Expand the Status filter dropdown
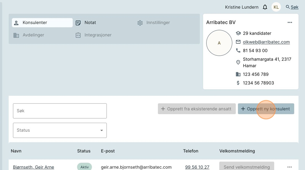This screenshot has width=305, height=170. tap(60, 130)
